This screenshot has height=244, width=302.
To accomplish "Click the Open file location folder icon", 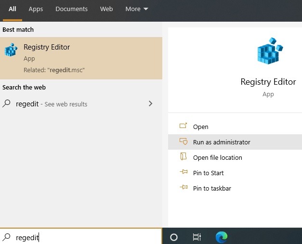I will click(184, 156).
